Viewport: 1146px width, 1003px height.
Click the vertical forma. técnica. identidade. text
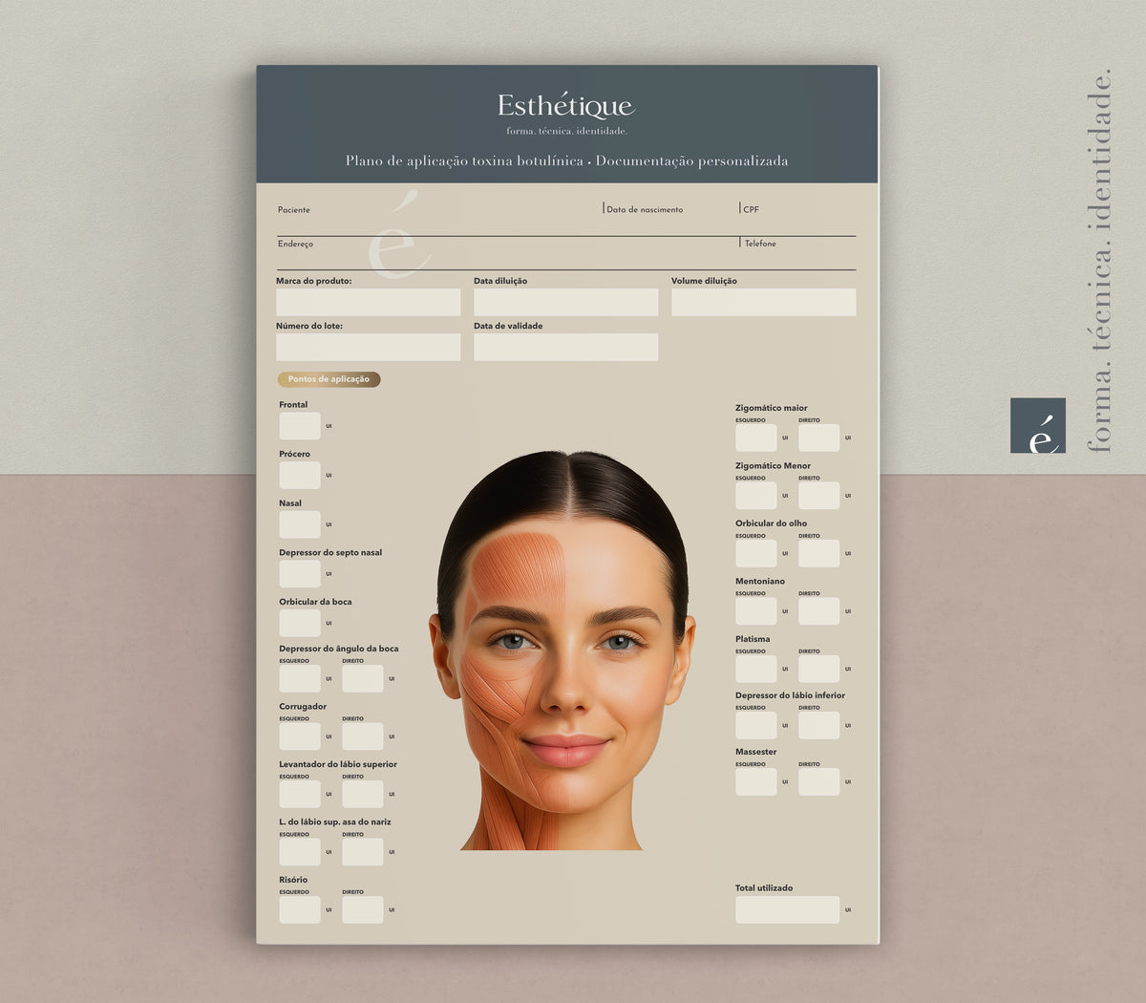click(1100, 260)
